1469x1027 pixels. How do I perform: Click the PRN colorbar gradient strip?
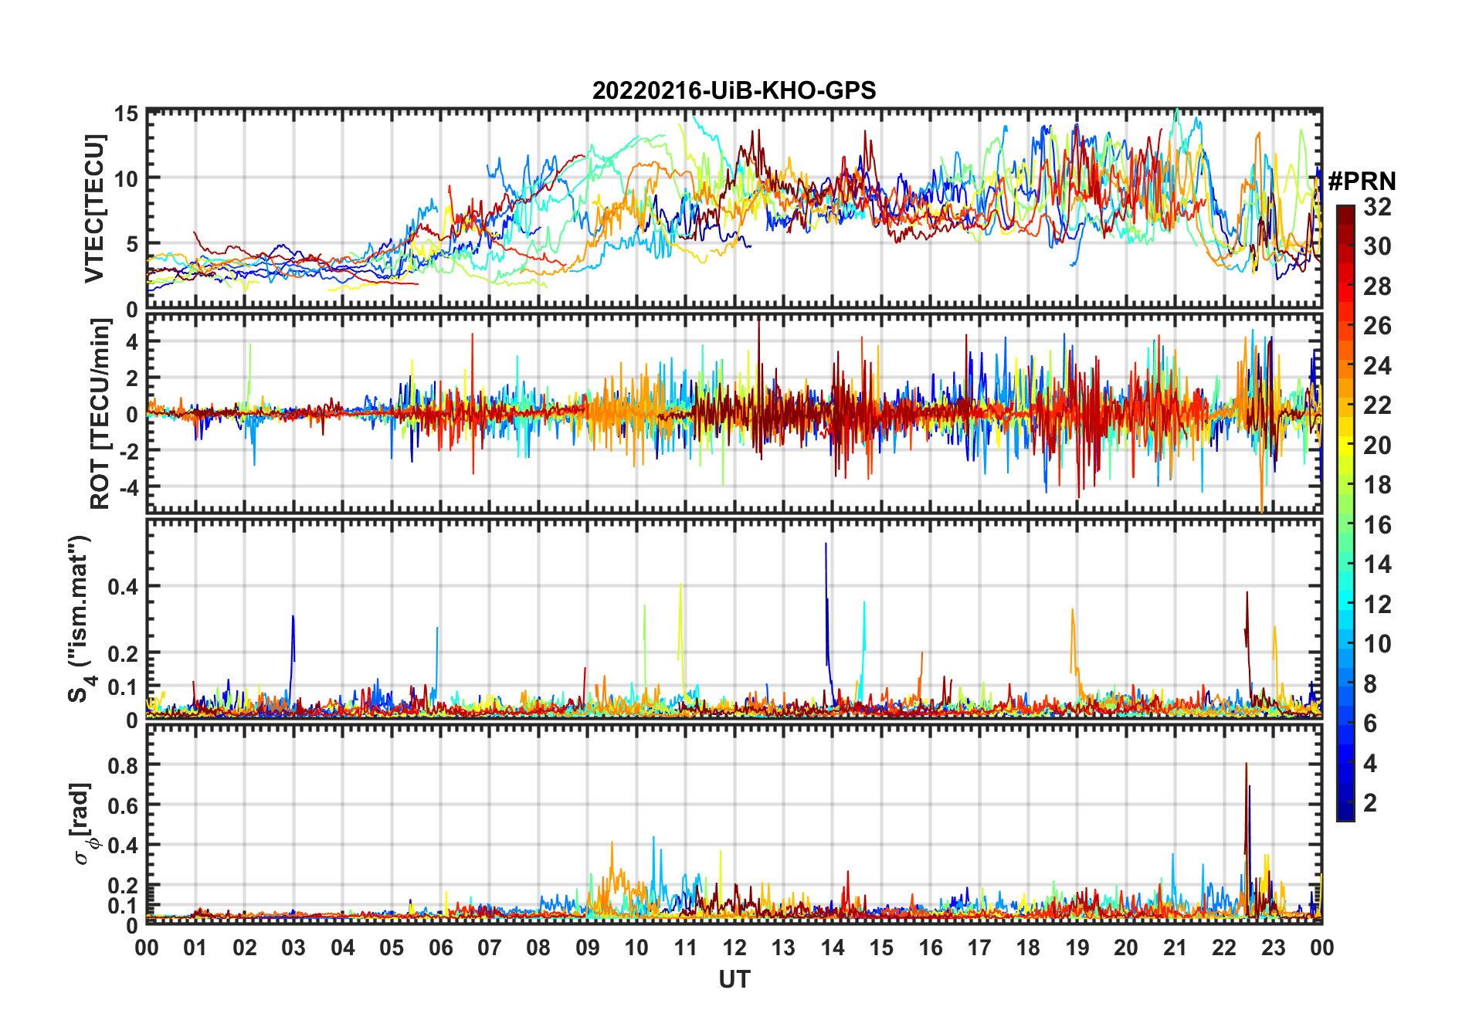1345,513
